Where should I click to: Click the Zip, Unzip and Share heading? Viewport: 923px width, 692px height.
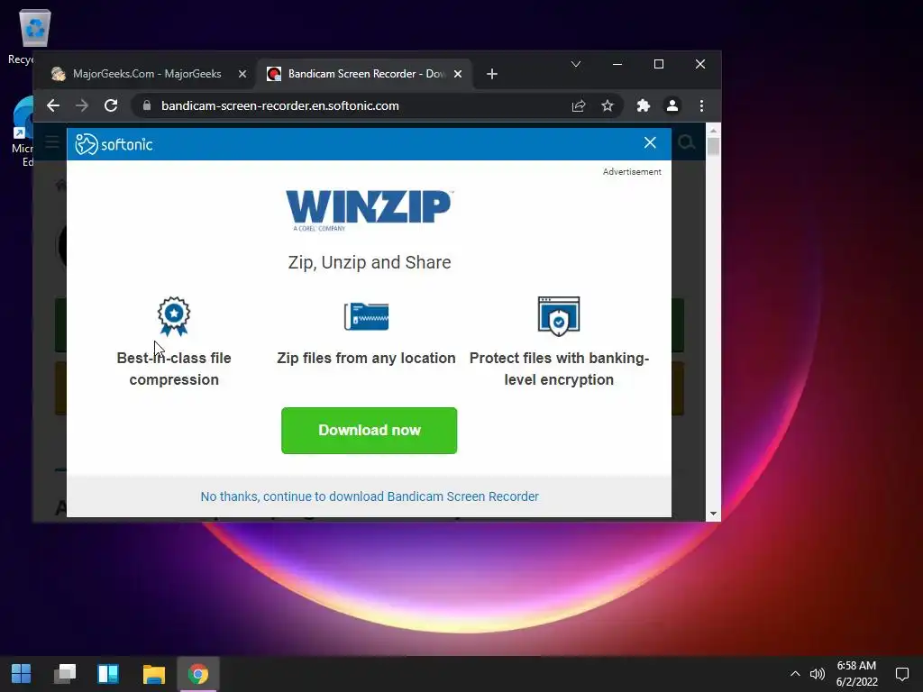[x=370, y=262]
